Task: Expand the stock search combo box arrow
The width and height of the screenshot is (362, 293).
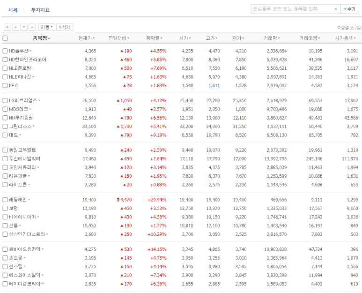Action: click(336, 9)
